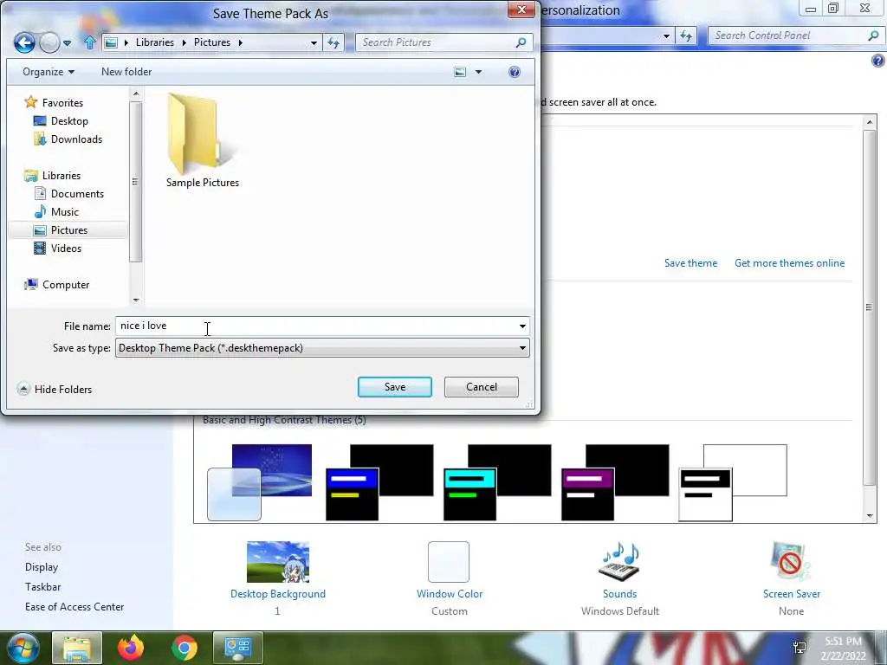Click the Libraries heading in the sidebar

[53, 175]
